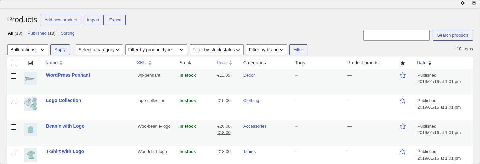Screen dimensions: 480x164
Task: Show Published products view
Action: point(37,33)
